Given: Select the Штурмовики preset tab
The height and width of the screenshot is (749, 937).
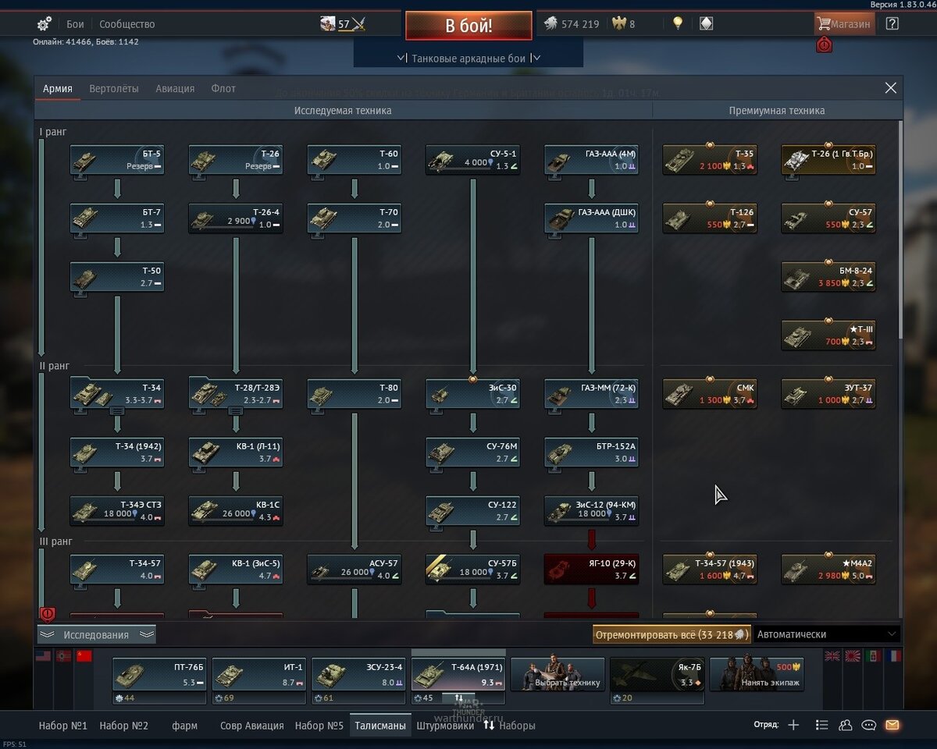Looking at the screenshot, I should pyautogui.click(x=445, y=725).
